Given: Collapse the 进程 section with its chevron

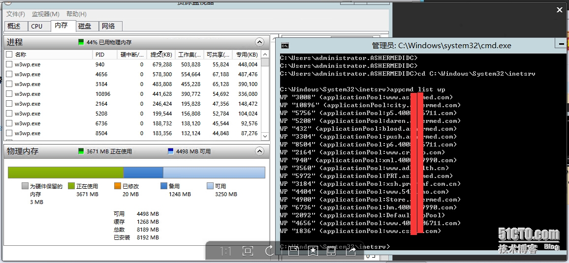Looking at the screenshot, I should [x=259, y=42].
